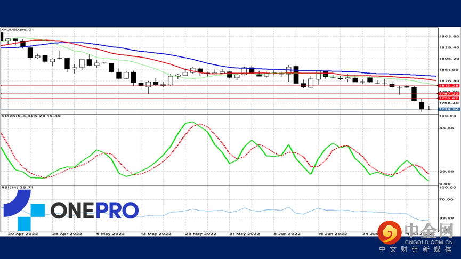Select the red 1812.28 price level tag
The width and height of the screenshot is (461, 259).
(449, 86)
